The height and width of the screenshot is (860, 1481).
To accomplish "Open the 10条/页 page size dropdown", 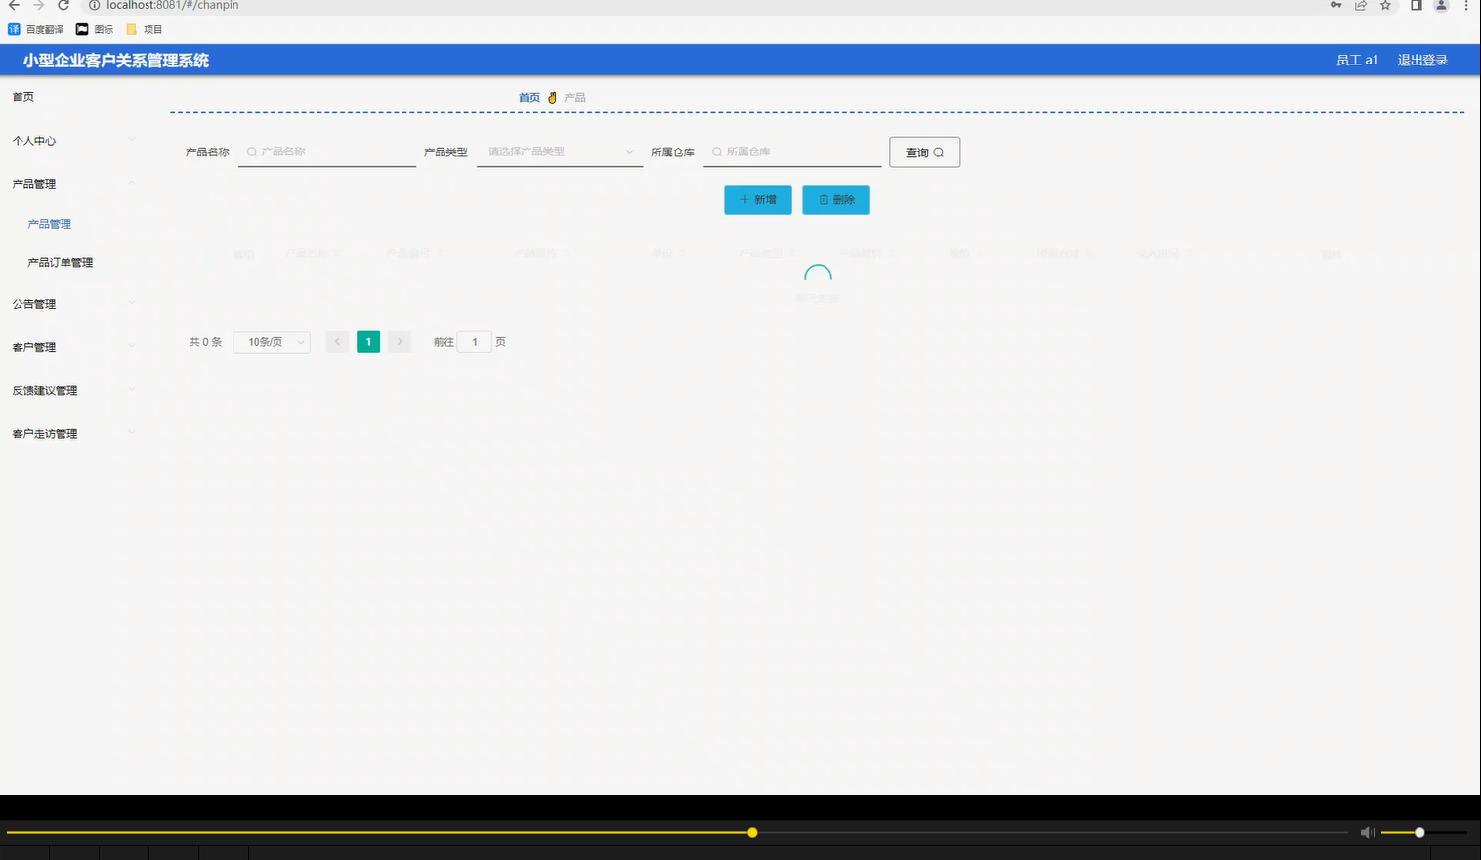I will [272, 342].
